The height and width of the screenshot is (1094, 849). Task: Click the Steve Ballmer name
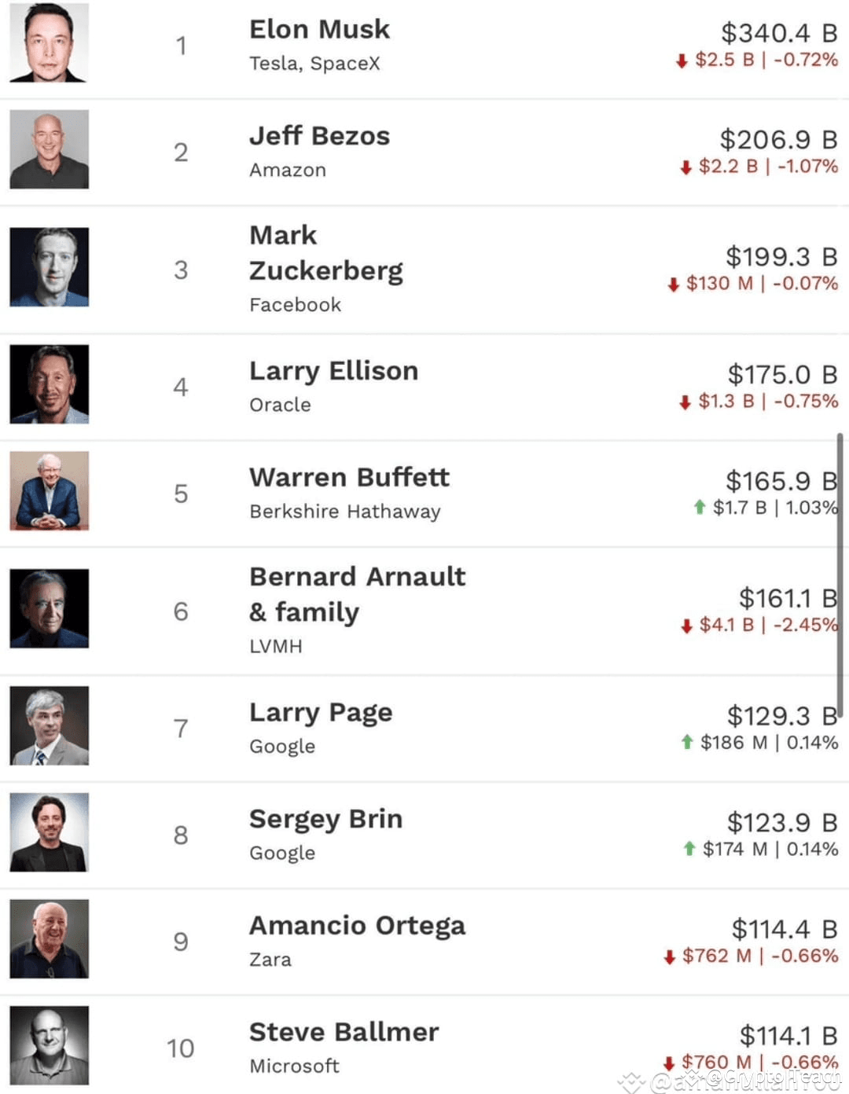point(344,1032)
